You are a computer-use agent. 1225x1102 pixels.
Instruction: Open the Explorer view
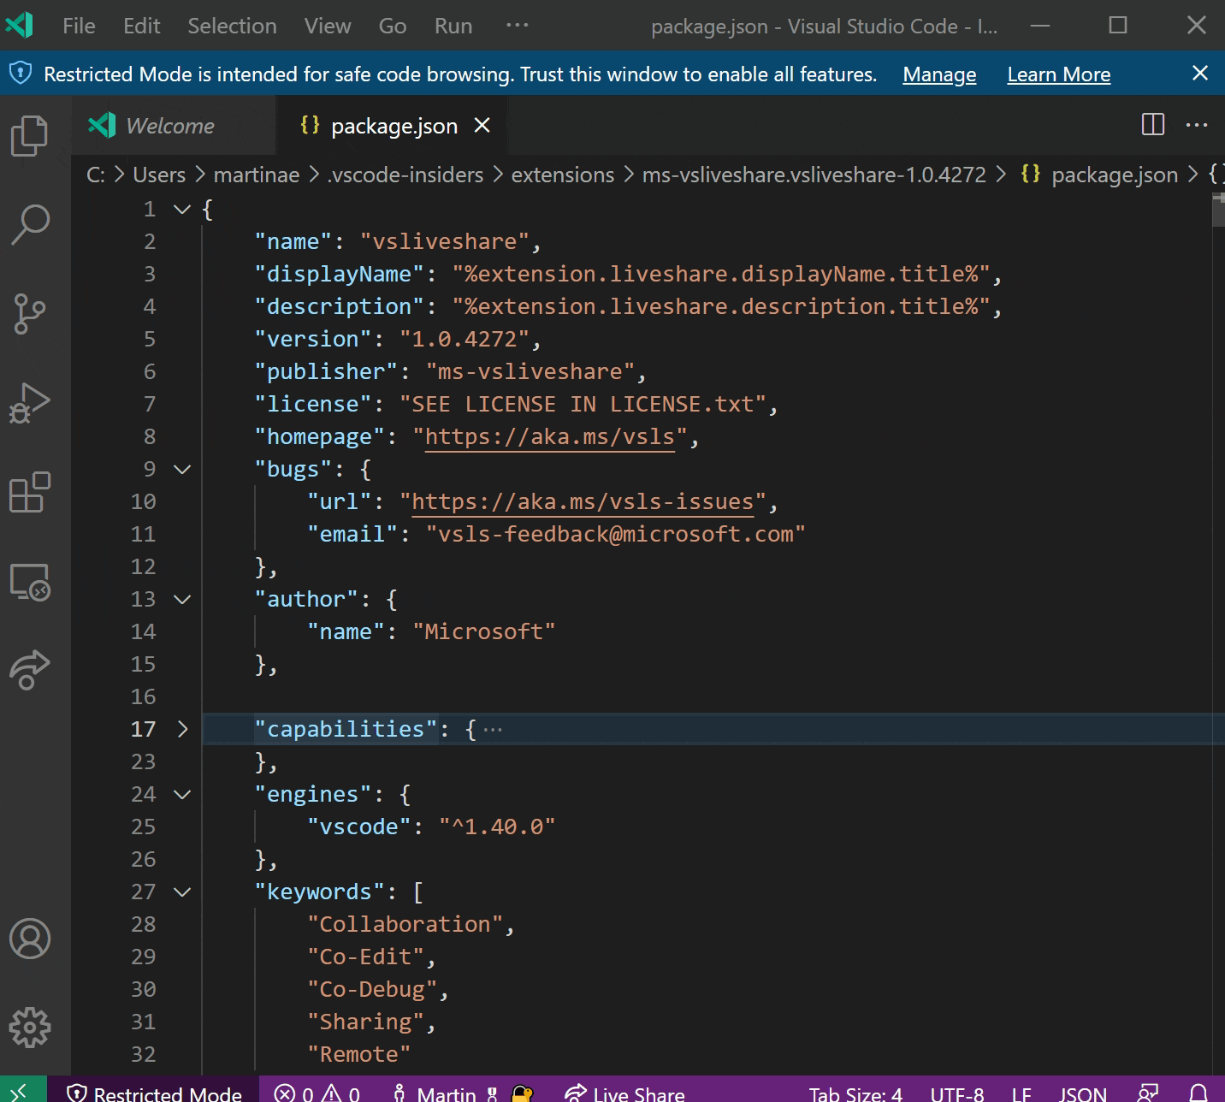pyautogui.click(x=31, y=134)
